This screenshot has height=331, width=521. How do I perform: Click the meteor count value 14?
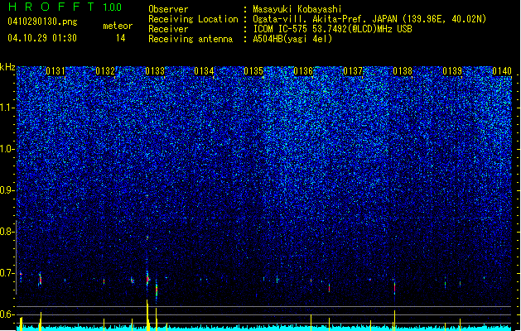121,38
